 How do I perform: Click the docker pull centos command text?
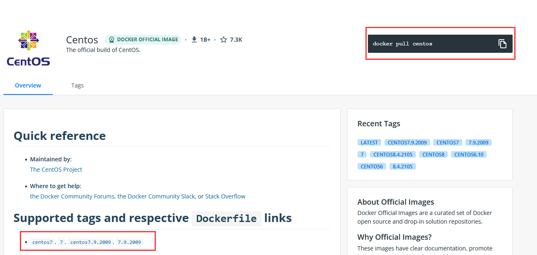coord(403,44)
